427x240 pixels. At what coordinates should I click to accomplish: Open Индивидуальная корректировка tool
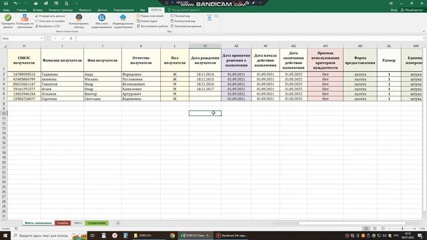(x=123, y=21)
